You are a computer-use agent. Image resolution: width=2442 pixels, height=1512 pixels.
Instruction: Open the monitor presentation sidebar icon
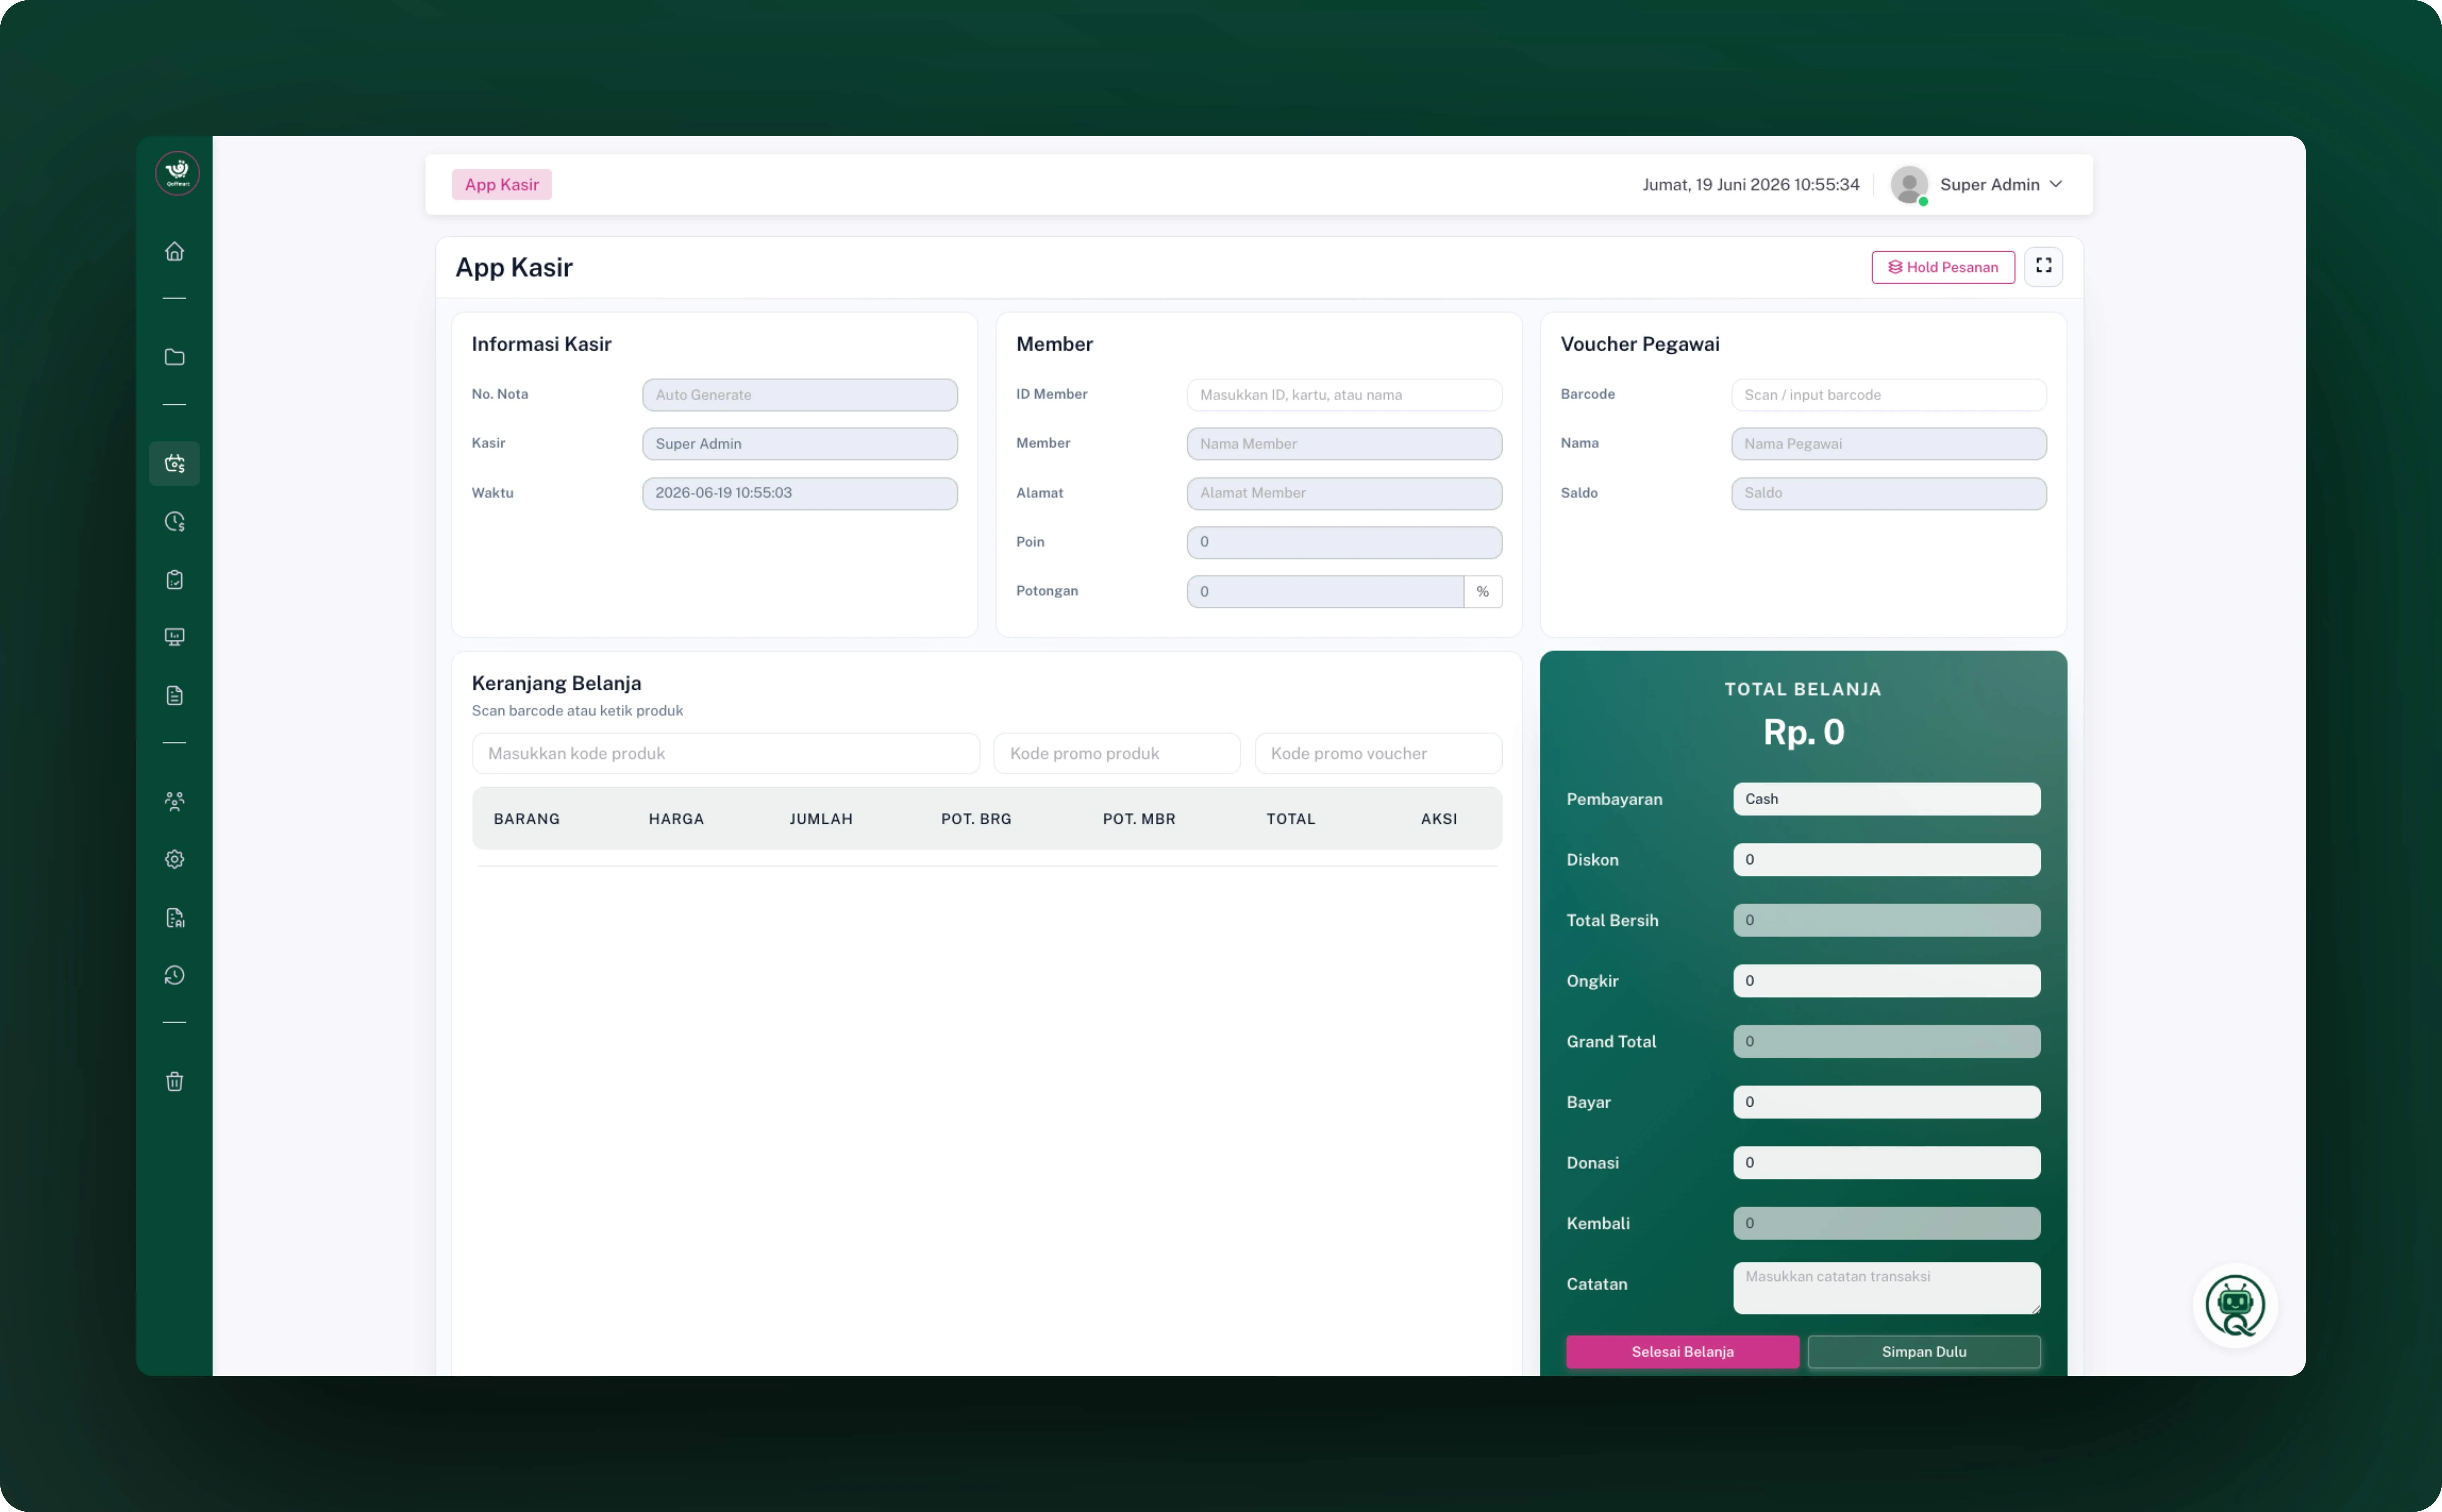click(x=174, y=637)
